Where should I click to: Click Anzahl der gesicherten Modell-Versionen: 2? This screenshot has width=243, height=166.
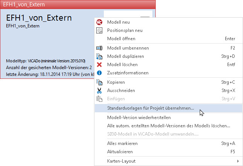click(x=49, y=68)
